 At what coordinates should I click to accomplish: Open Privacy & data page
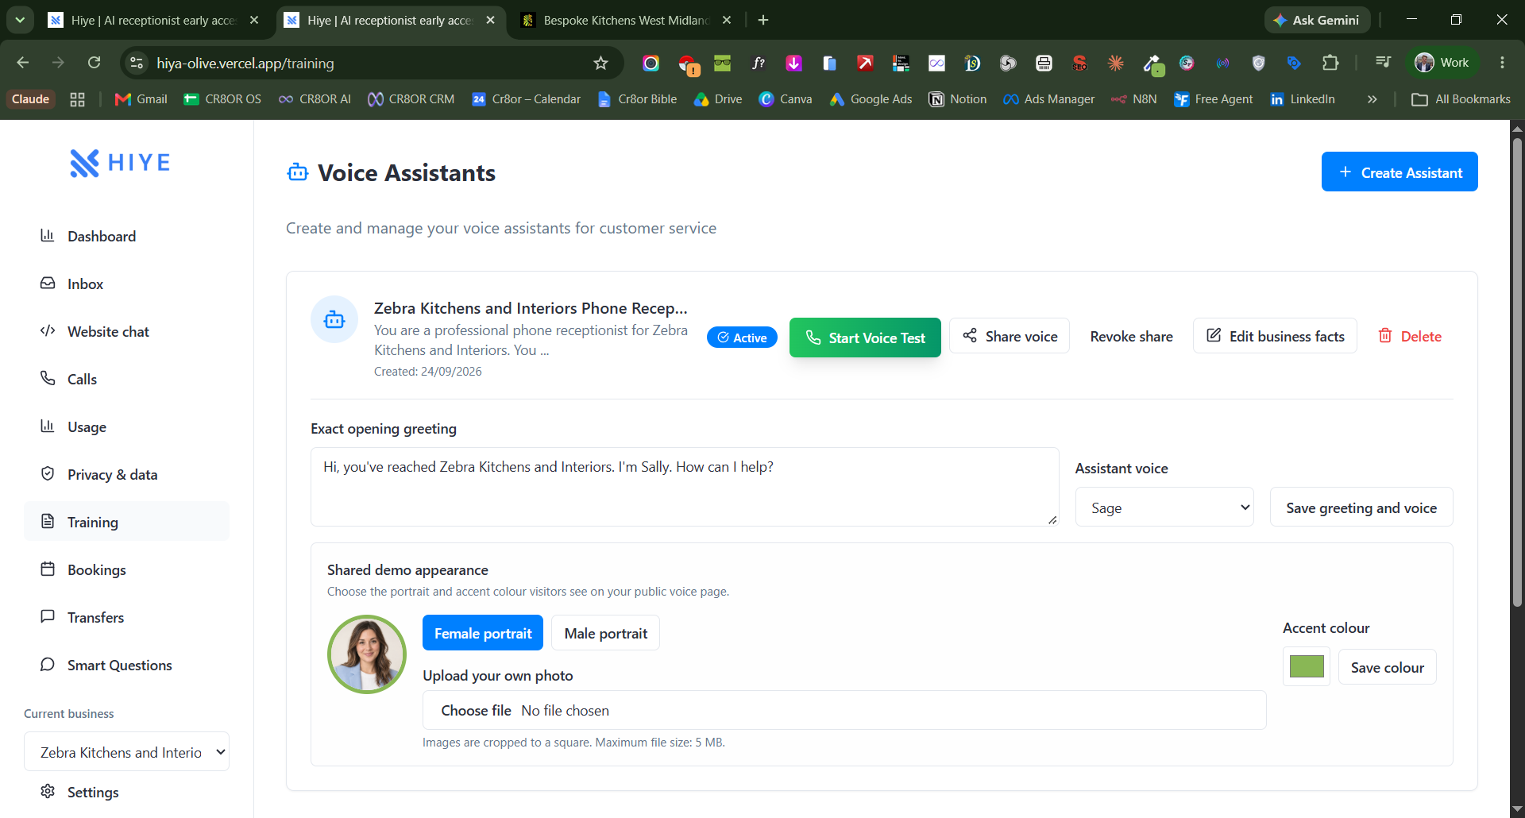(126, 474)
